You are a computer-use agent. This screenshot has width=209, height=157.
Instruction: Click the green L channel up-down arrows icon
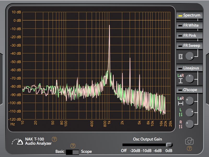click(x=181, y=113)
